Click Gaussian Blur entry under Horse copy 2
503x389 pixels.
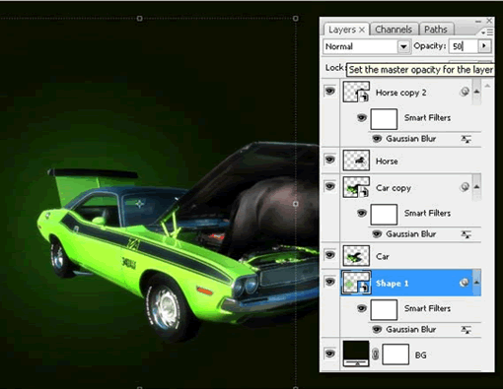pyautogui.click(x=411, y=139)
